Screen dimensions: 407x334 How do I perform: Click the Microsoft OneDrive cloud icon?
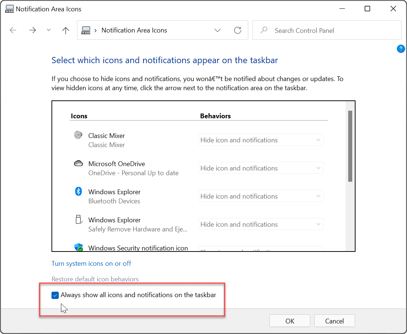pyautogui.click(x=78, y=163)
